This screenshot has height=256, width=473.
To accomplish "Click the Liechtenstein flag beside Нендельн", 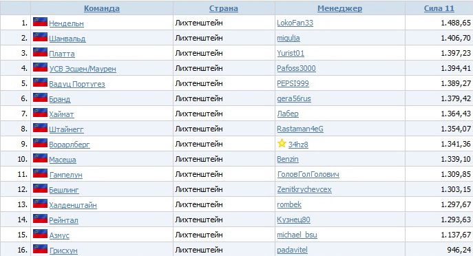I will pyautogui.click(x=40, y=22).
